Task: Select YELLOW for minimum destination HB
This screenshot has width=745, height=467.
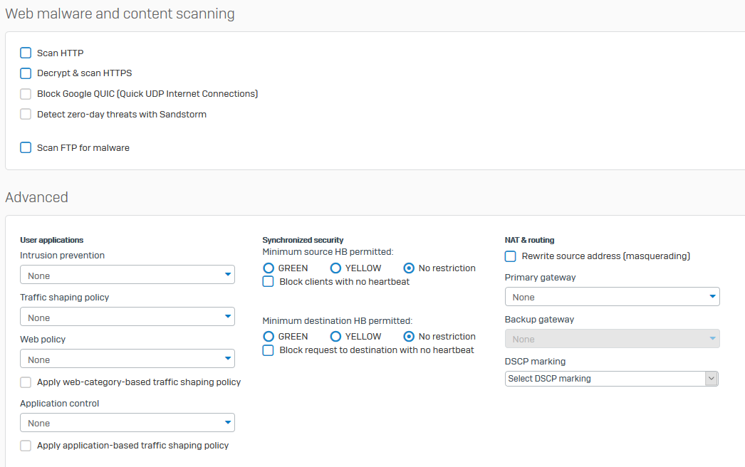Action: tap(335, 337)
